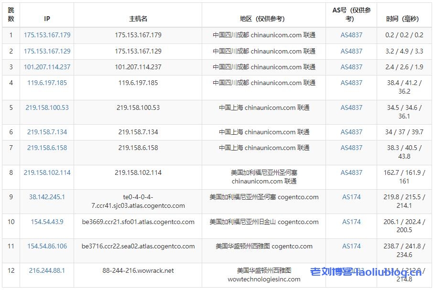Click IP link 219.158.7.134

47,132
